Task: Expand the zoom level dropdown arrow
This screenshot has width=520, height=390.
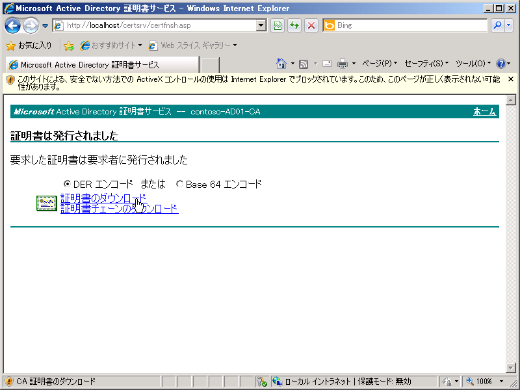Action: coord(501,382)
